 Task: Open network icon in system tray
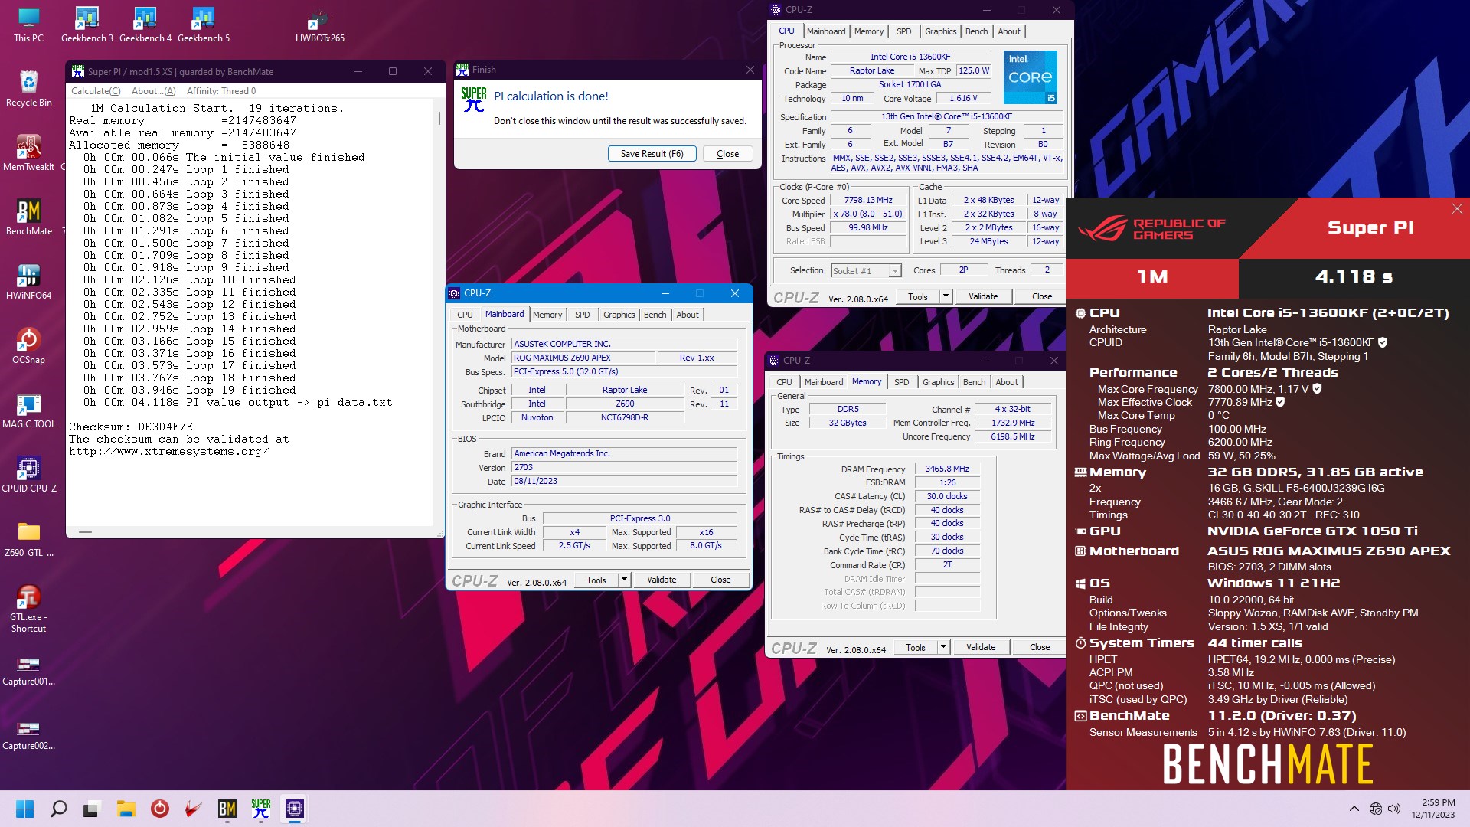point(1375,809)
